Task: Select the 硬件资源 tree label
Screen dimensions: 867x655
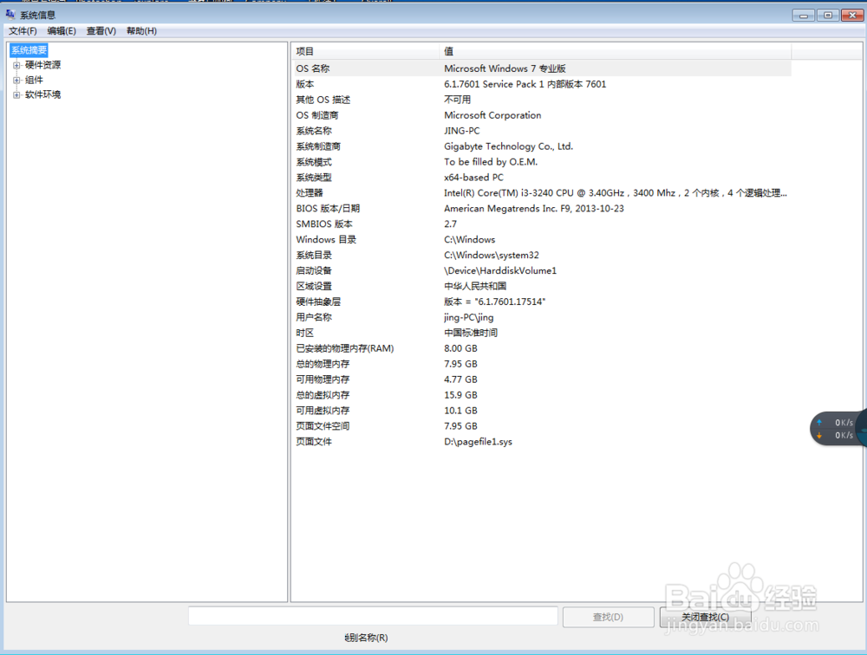Action: point(43,65)
